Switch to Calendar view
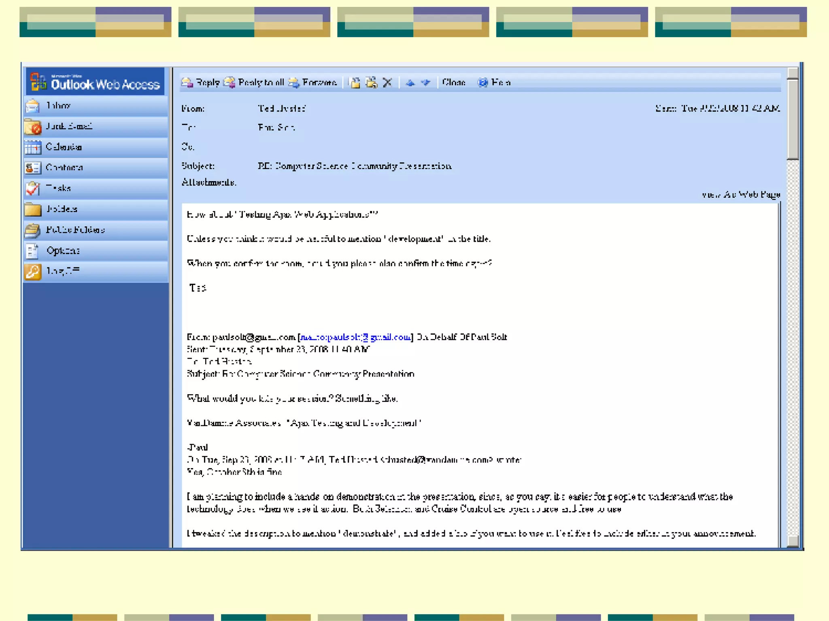The height and width of the screenshot is (621, 829). click(x=96, y=147)
